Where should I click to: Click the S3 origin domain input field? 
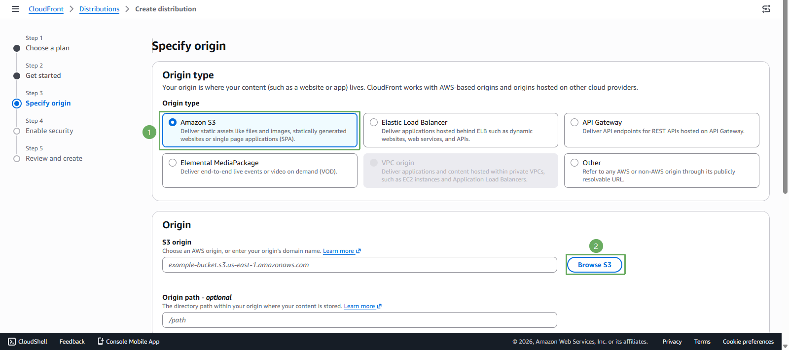(359, 265)
